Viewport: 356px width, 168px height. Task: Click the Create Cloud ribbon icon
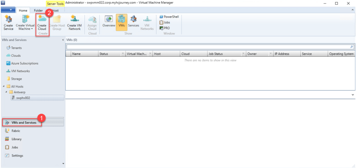point(42,22)
